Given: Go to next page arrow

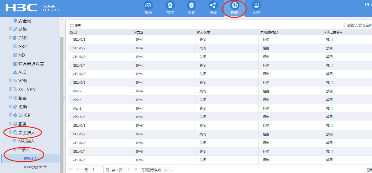Looking at the screenshot, I should [x=128, y=169].
